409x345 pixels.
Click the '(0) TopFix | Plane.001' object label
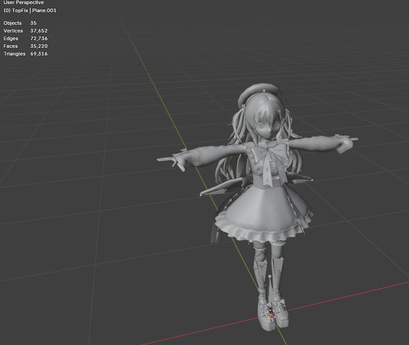pyautogui.click(x=30, y=10)
